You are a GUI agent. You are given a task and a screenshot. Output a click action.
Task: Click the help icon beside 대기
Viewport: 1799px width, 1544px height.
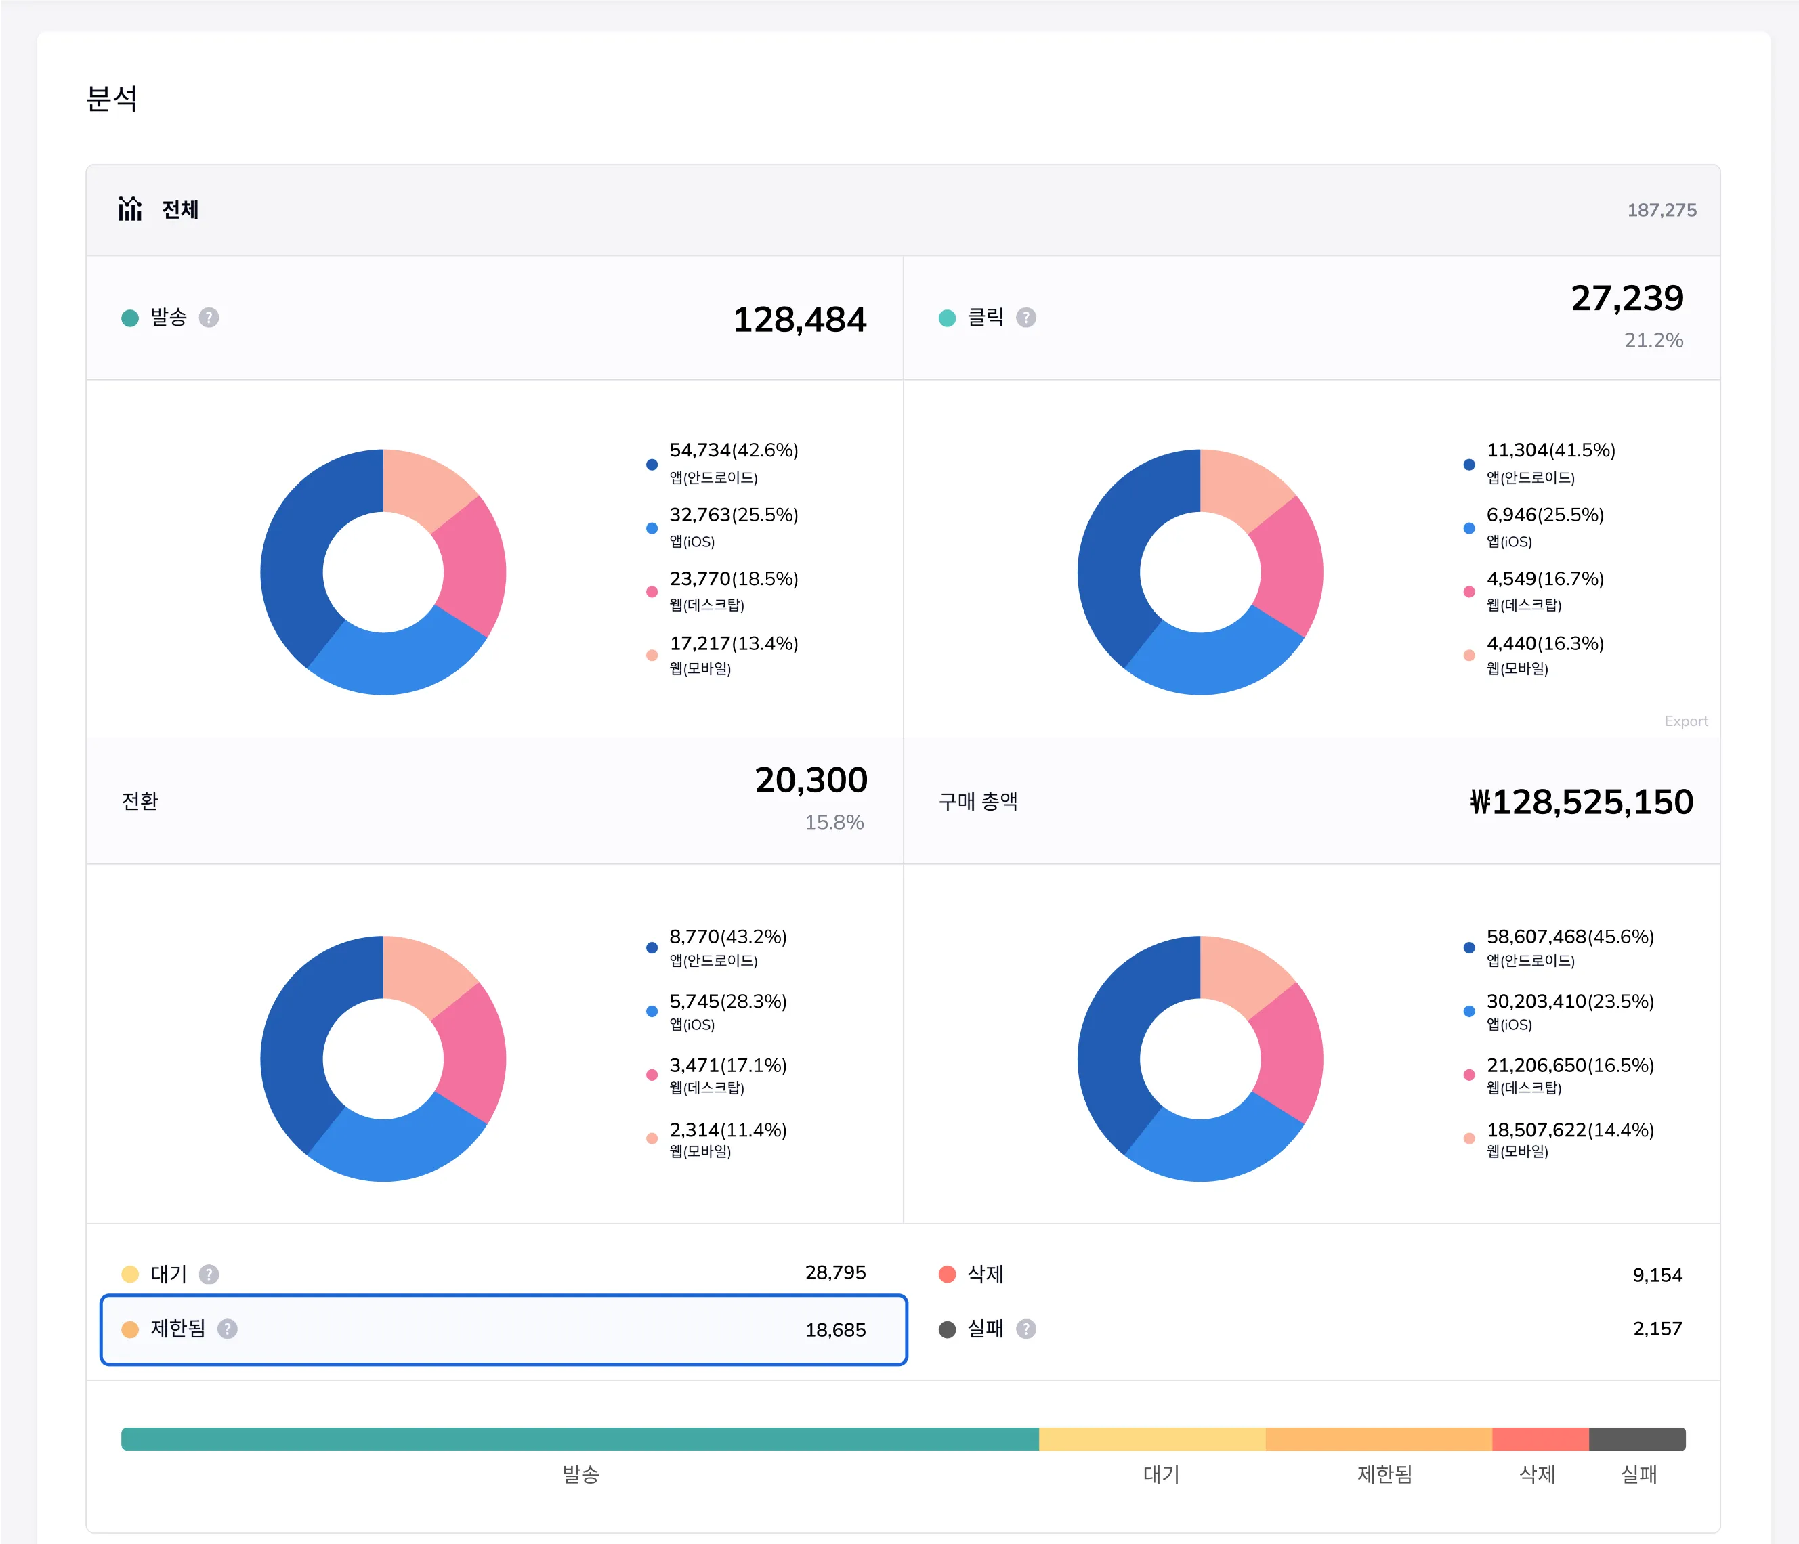point(209,1274)
